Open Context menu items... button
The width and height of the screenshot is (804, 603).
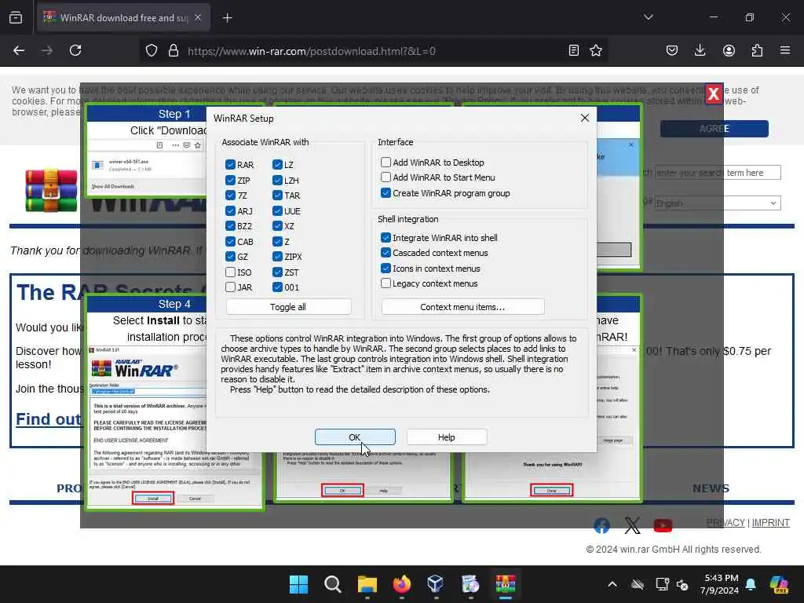(462, 307)
